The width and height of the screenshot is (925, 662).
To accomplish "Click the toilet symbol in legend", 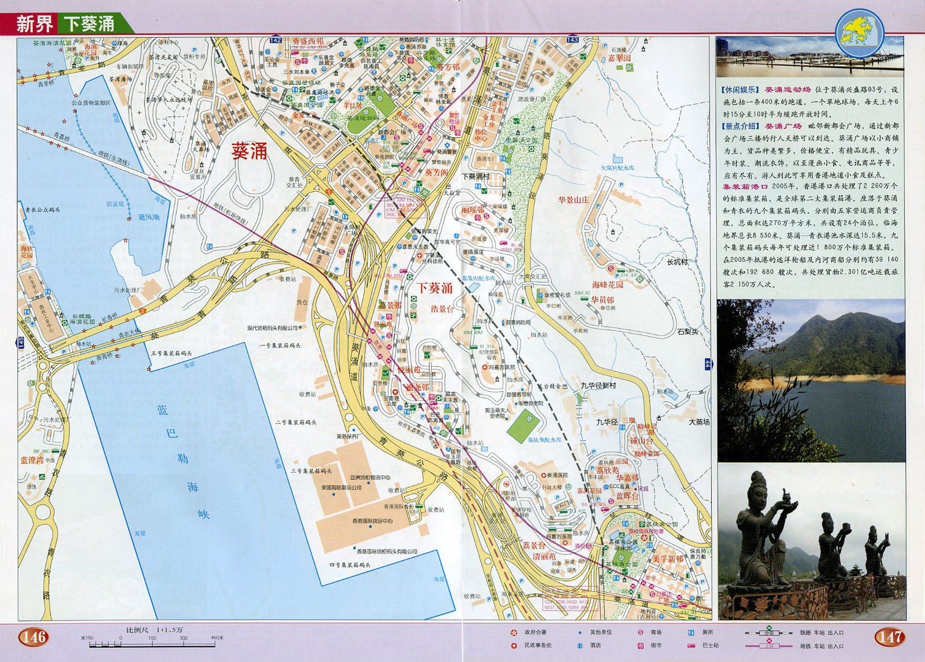I will pyautogui.click(x=691, y=632).
